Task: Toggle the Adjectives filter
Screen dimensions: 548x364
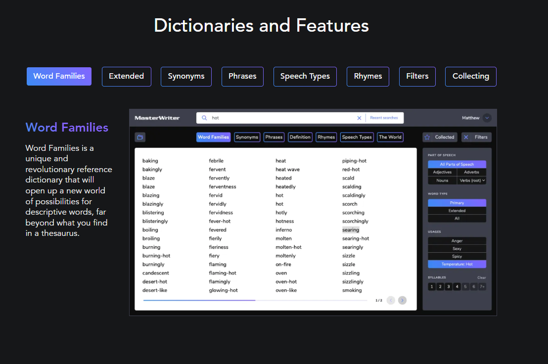Action: 443,172
